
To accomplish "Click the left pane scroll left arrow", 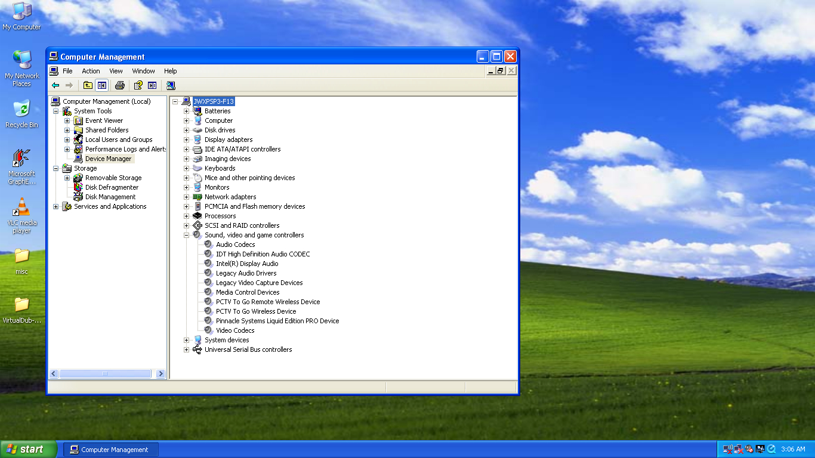I will pyautogui.click(x=54, y=374).
